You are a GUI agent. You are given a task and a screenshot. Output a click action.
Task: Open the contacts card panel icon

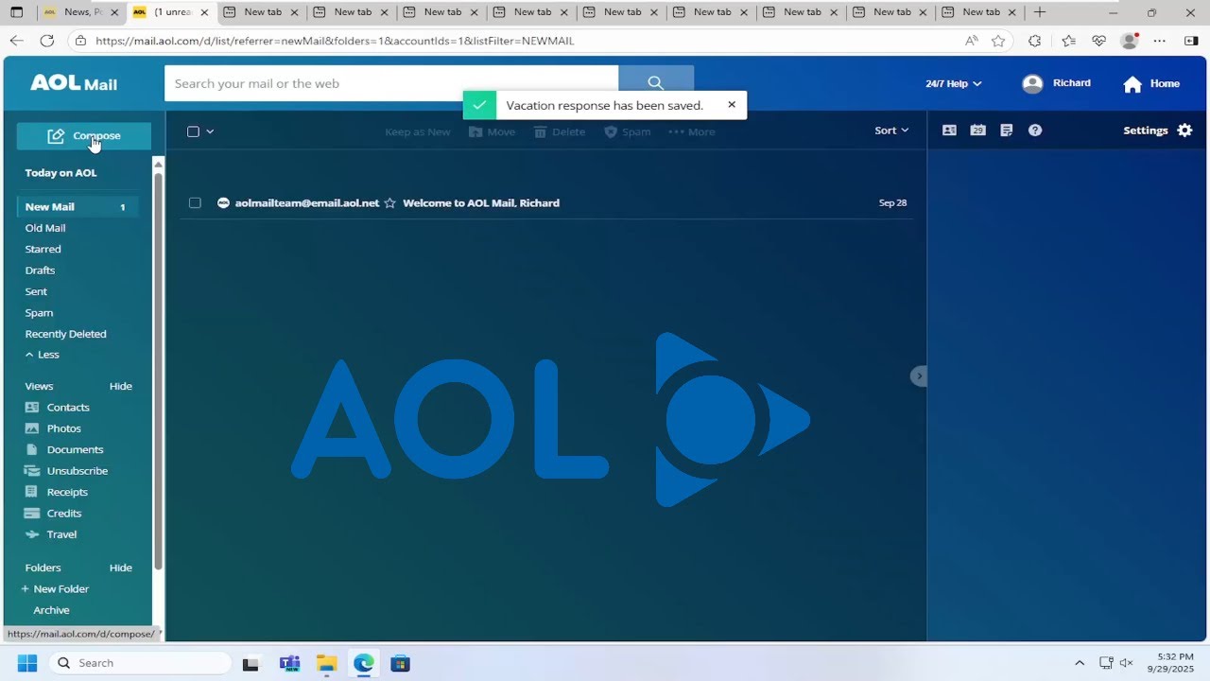(x=949, y=131)
